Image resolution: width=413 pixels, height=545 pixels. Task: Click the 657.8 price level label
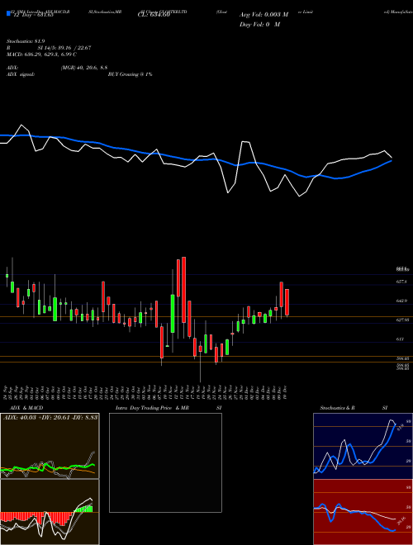401,282
